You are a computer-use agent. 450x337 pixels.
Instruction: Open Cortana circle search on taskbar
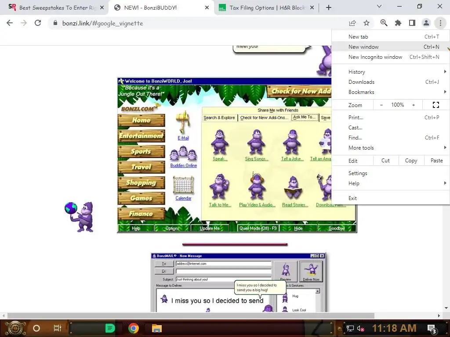[x=36, y=328]
